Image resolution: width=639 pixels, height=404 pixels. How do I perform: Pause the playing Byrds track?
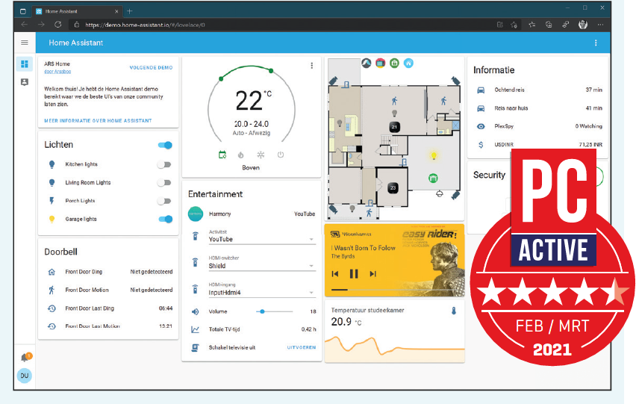click(x=354, y=274)
